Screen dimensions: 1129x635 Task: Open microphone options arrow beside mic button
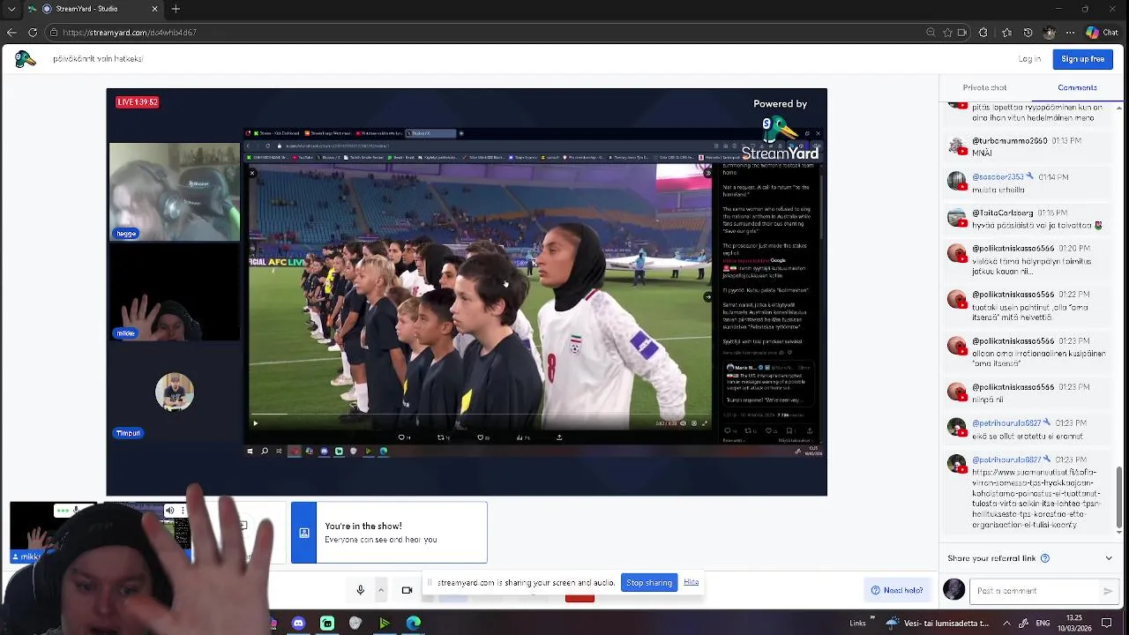coord(381,590)
